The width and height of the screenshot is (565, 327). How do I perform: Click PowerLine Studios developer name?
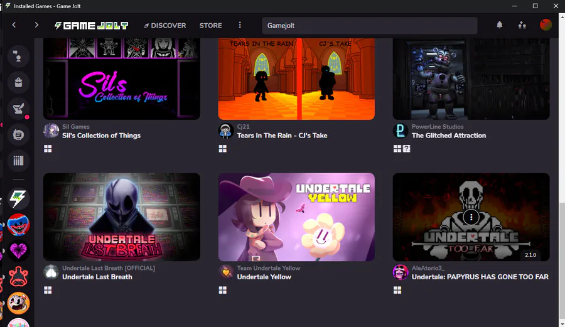pyautogui.click(x=438, y=127)
